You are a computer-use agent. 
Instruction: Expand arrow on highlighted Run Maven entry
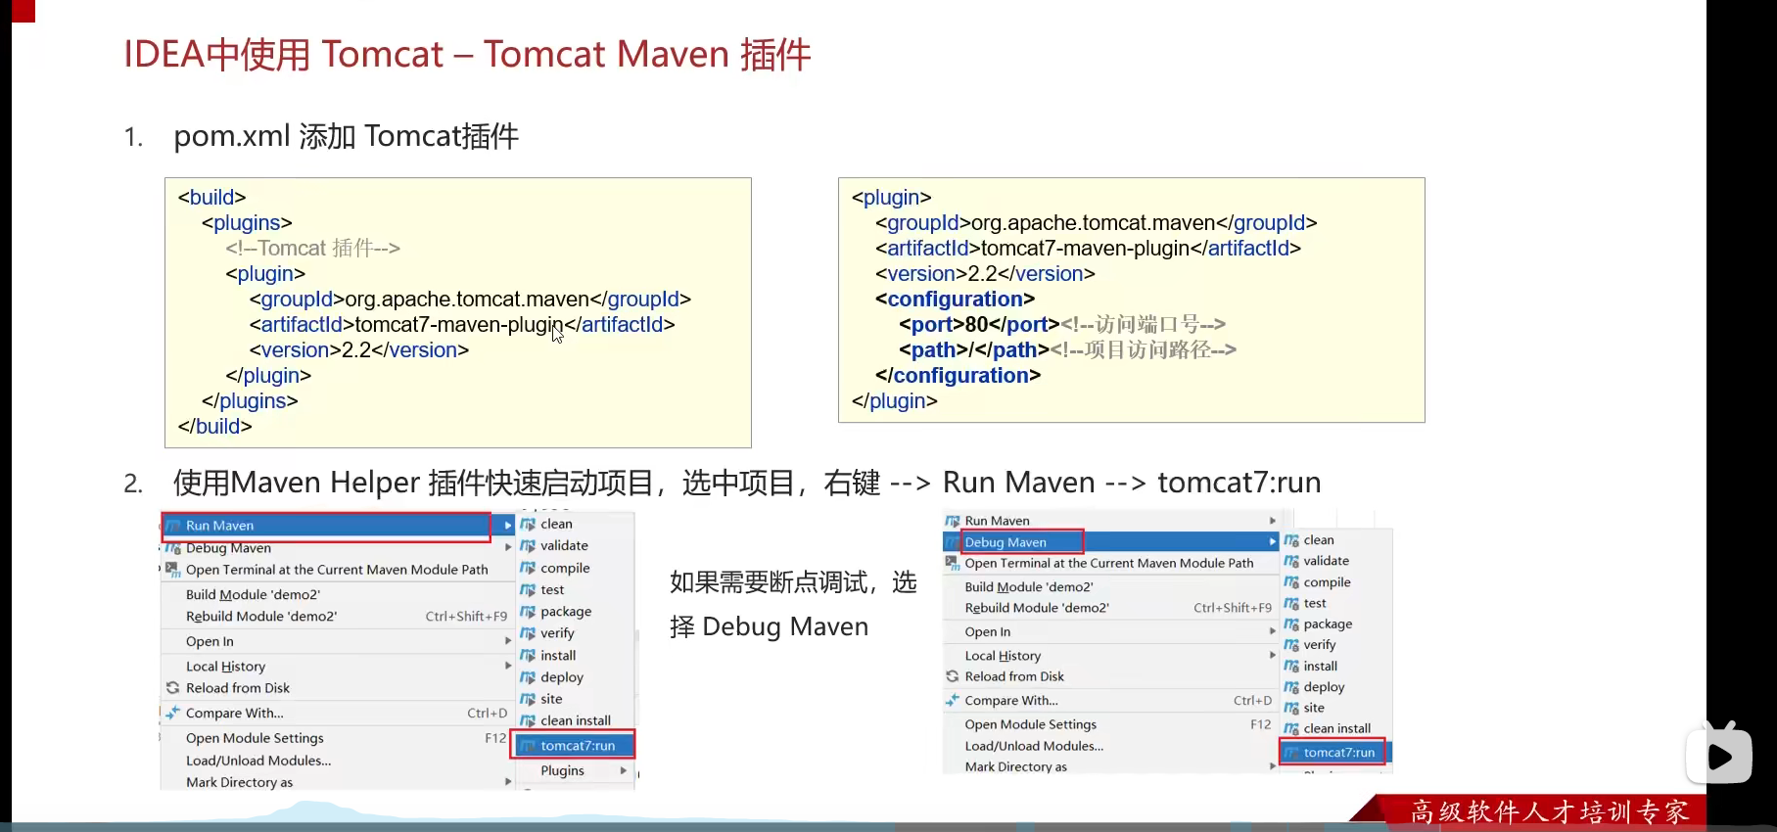click(x=507, y=526)
